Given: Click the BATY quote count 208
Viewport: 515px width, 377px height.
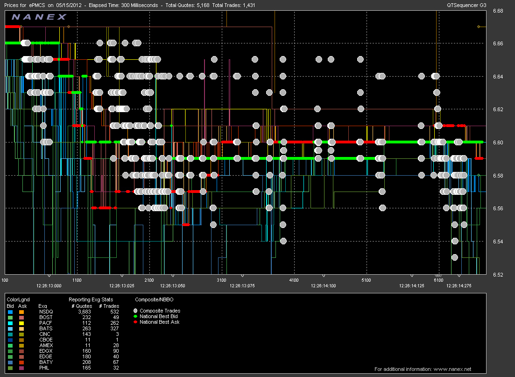Looking at the screenshot, I should coord(87,362).
